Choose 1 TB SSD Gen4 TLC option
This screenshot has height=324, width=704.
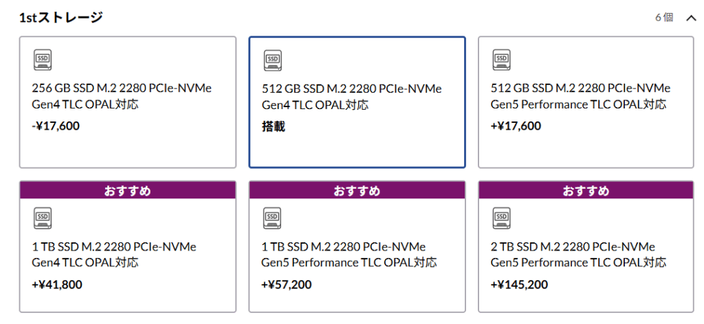click(x=127, y=254)
